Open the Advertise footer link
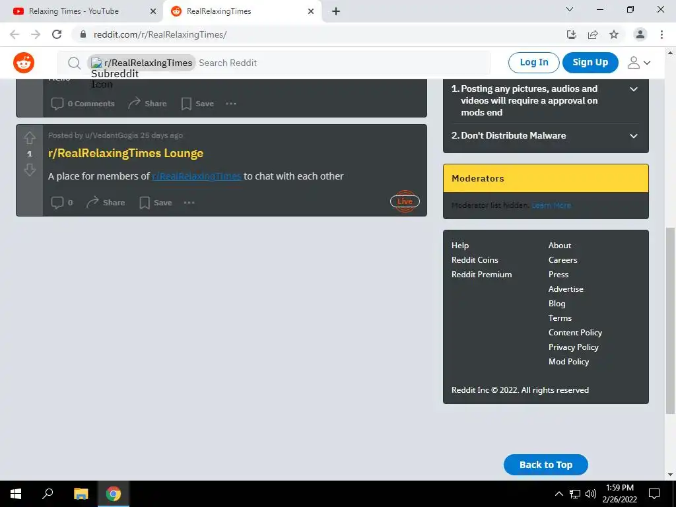Viewport: 676px width, 507px height. (566, 289)
